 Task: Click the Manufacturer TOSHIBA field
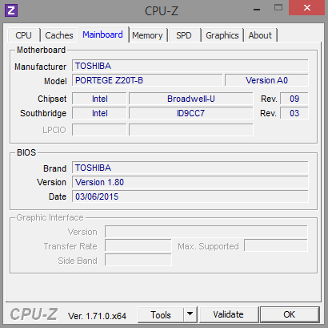pyautogui.click(x=190, y=66)
